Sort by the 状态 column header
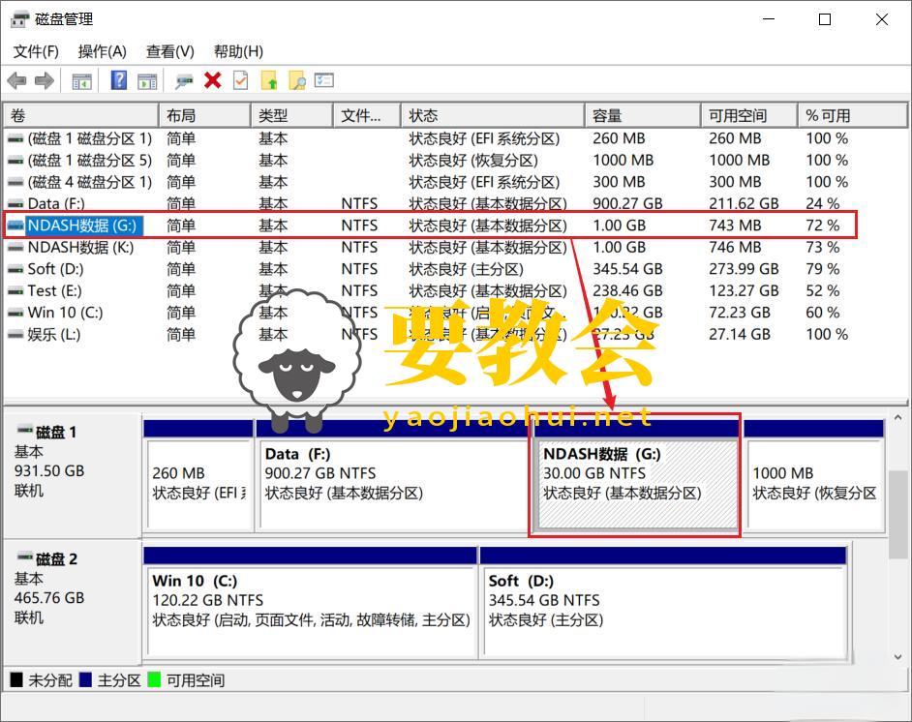 point(492,116)
